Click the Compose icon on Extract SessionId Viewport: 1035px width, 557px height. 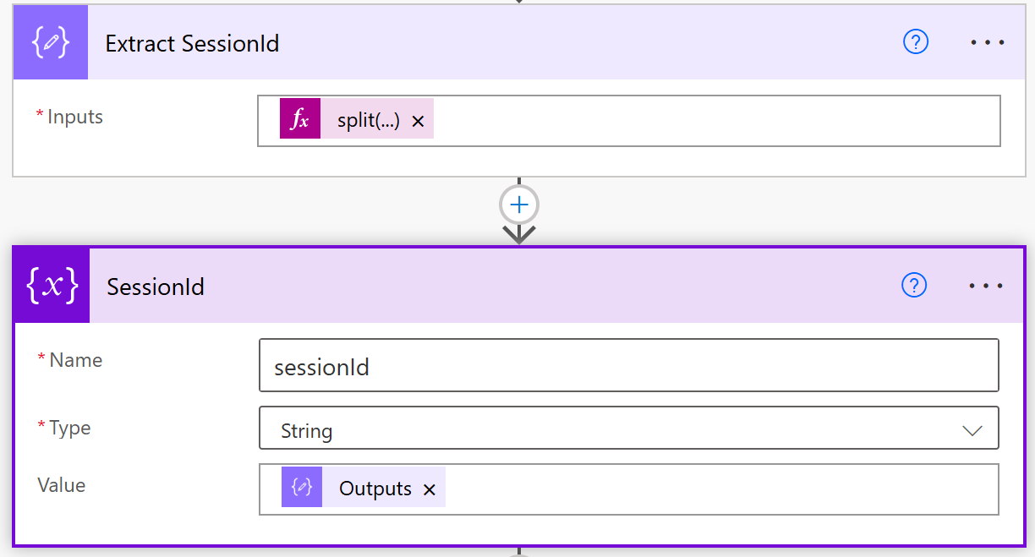[x=51, y=43]
